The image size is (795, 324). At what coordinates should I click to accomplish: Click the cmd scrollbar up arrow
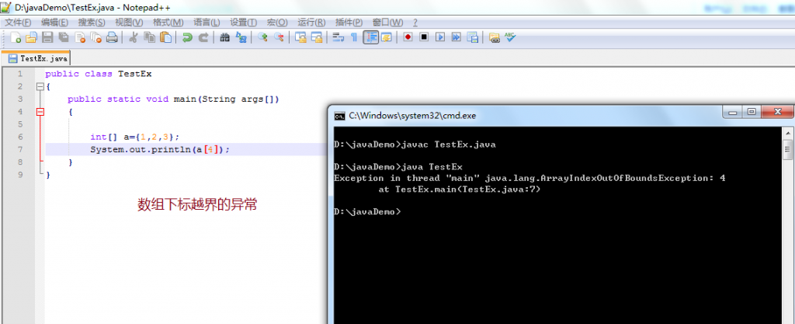[787, 132]
